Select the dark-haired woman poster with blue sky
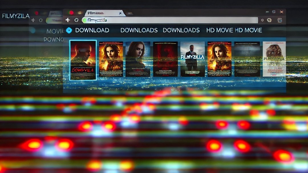Screen dimensions: 308x173 pyautogui.click(x=138, y=59)
